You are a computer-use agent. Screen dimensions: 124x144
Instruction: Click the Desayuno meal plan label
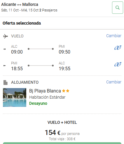pyautogui.click(x=38, y=104)
